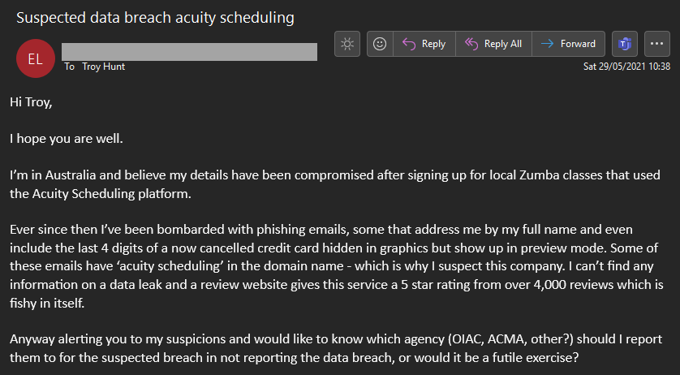The image size is (680, 375).
Task: Open the Troy Hunt recipient contact
Action: pos(104,67)
